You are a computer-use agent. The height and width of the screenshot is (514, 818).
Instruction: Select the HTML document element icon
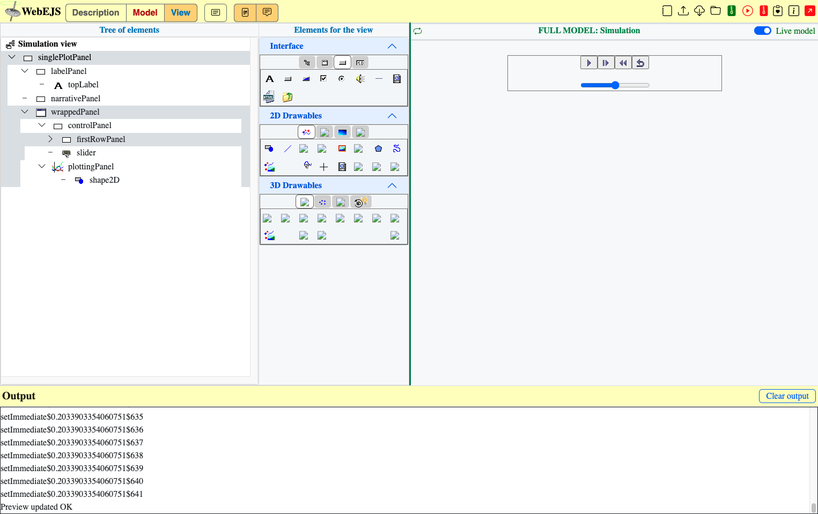[x=269, y=97]
